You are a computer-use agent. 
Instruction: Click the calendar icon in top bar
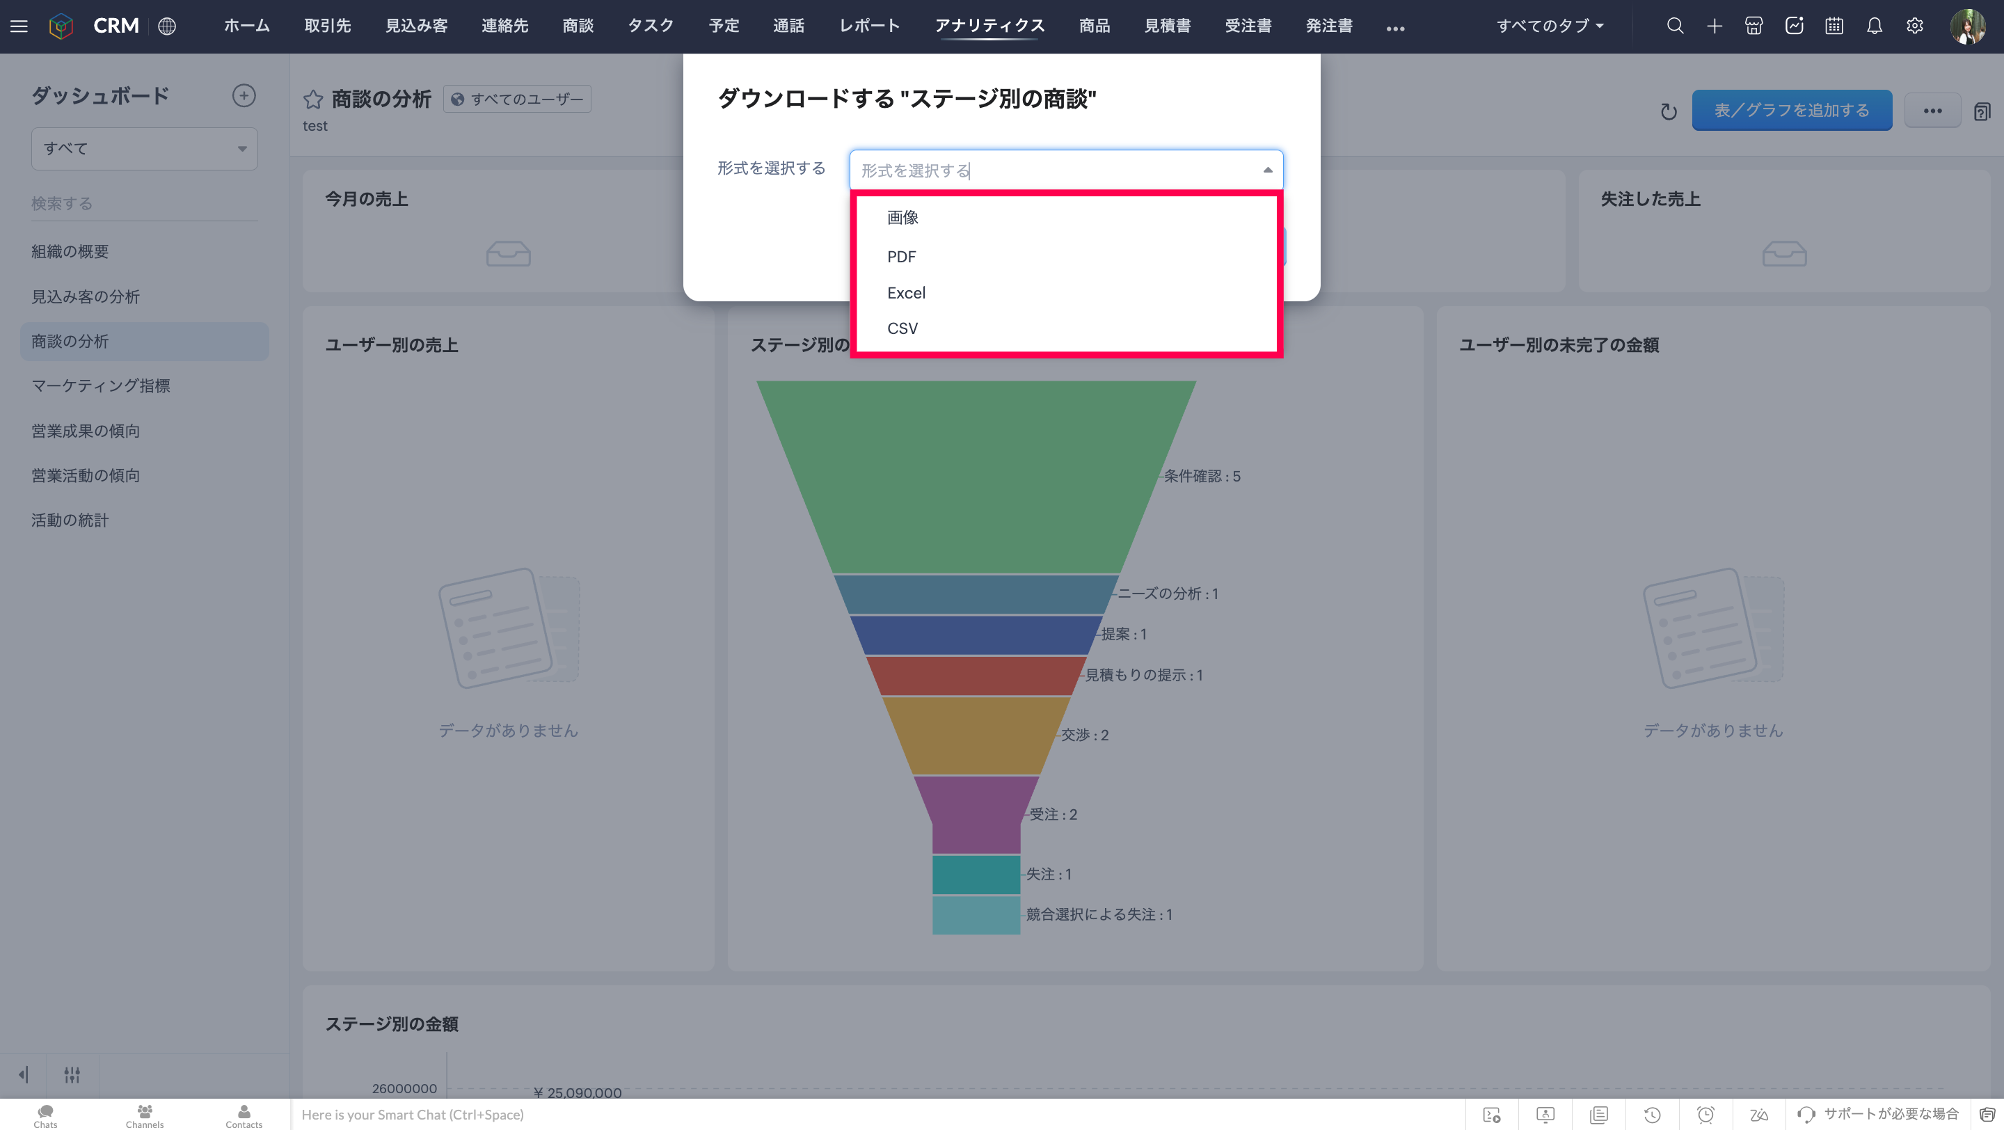(x=1834, y=26)
